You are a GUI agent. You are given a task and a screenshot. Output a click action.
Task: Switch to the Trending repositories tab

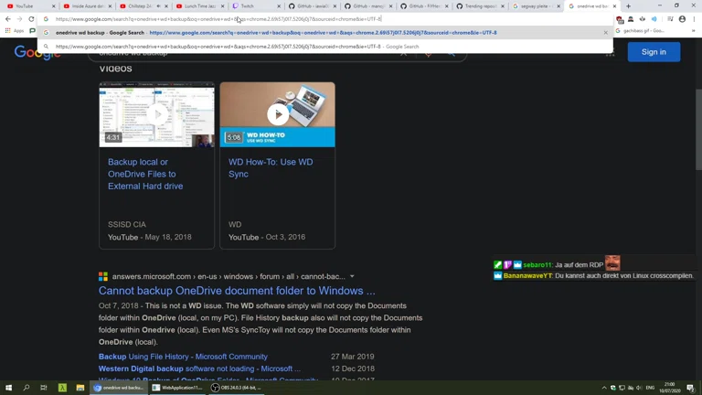click(x=479, y=6)
